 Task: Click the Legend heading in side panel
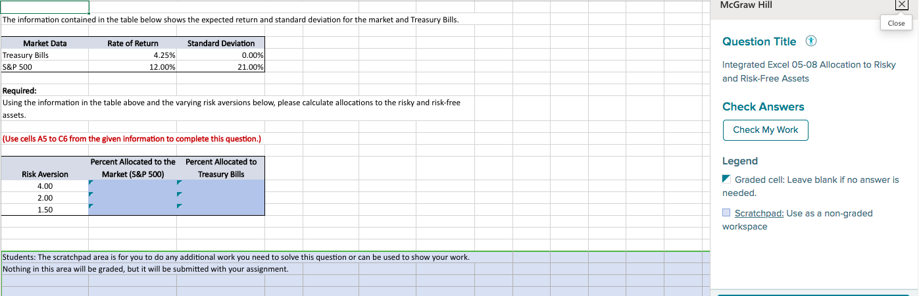click(x=740, y=160)
